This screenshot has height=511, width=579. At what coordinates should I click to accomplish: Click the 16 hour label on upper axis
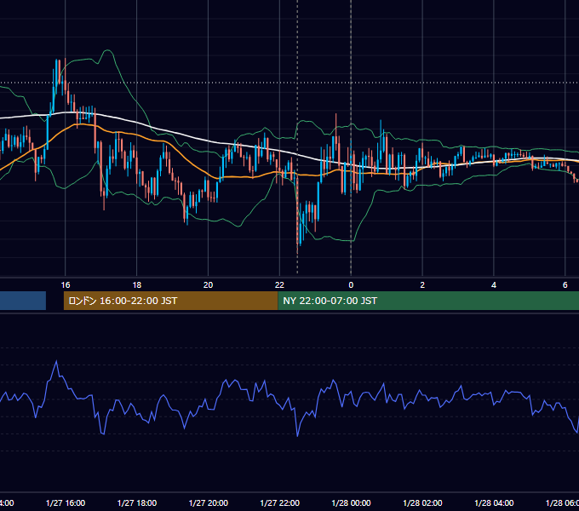66,285
